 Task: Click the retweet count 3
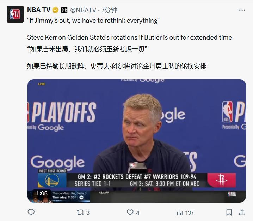pos(88,213)
